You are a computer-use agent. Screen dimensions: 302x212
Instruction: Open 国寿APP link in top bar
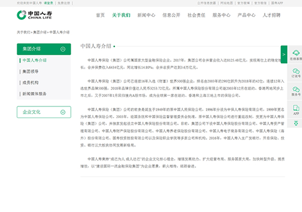[277, 3]
